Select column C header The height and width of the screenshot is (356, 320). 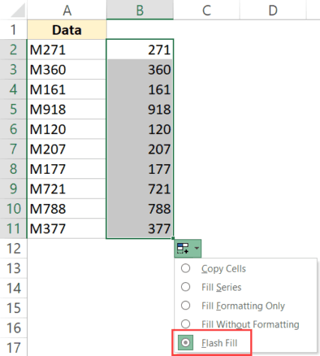click(x=207, y=10)
